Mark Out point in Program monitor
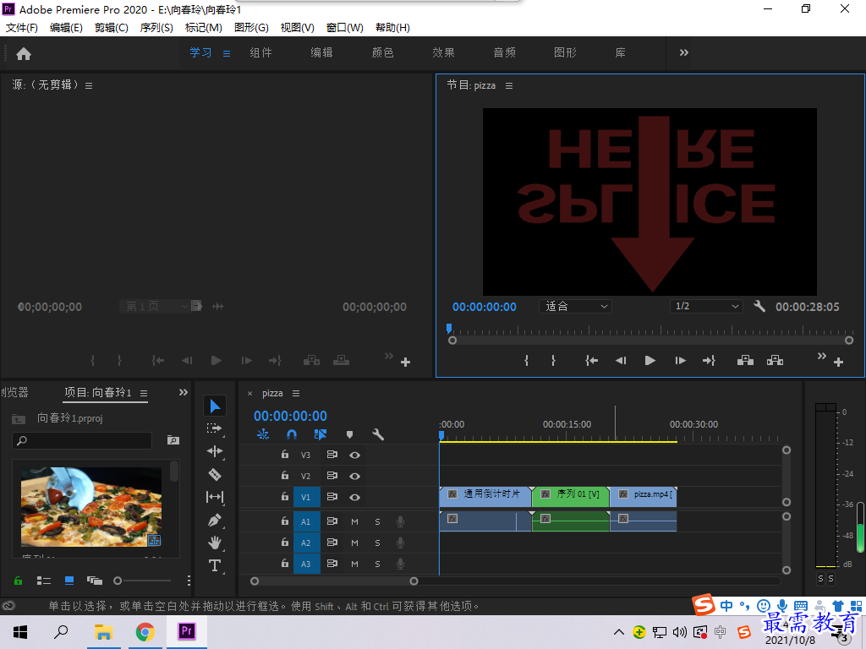Image resolution: width=866 pixels, height=649 pixels. pos(553,360)
